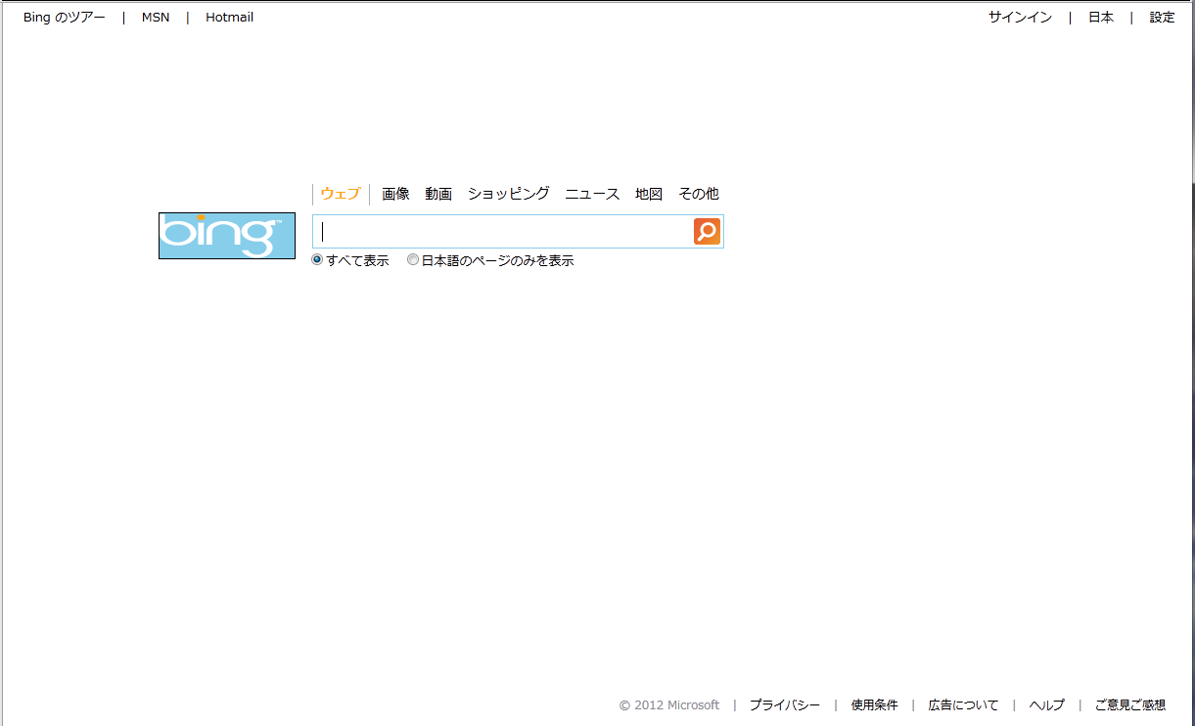
Task: Click the © 2012 Microsoft text
Action: (x=669, y=705)
